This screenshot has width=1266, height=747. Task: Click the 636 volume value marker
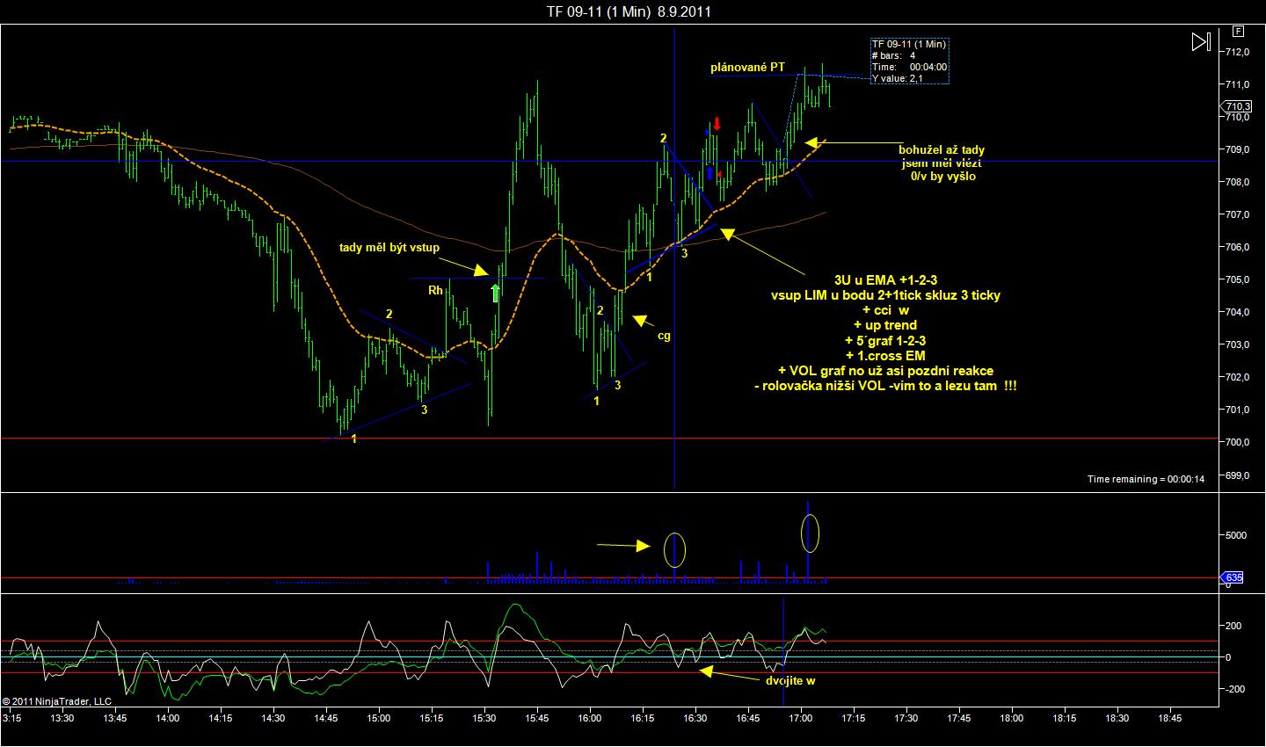(1233, 577)
